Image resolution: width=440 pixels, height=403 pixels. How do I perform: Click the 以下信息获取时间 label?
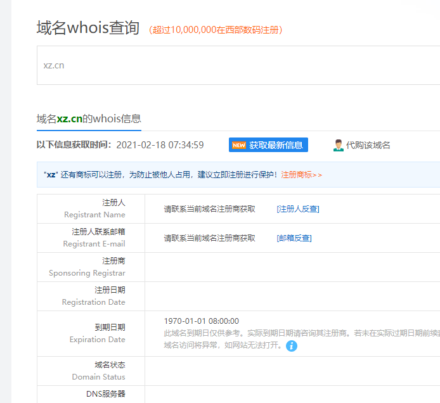click(74, 145)
